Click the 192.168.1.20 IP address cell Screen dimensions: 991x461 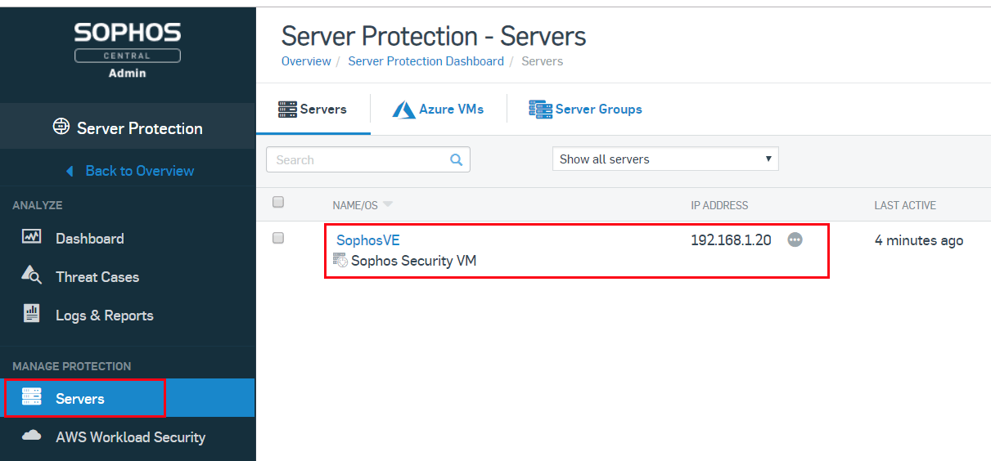(x=731, y=240)
